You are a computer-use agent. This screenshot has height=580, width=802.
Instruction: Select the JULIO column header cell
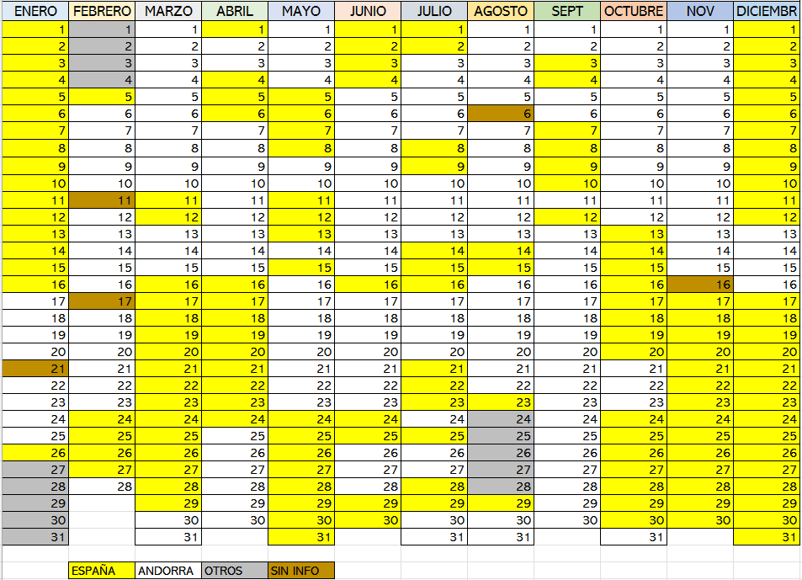[x=434, y=11]
